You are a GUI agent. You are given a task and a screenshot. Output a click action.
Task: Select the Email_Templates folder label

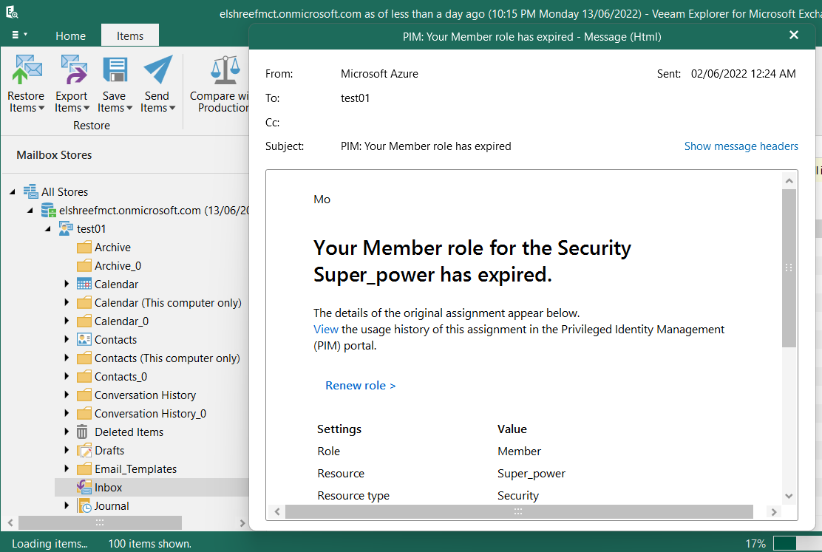(x=135, y=469)
